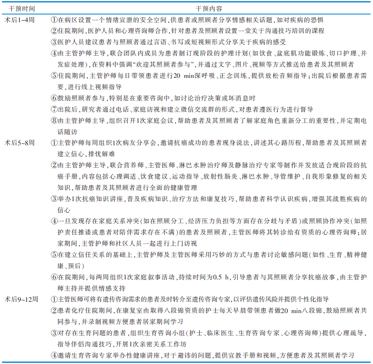This screenshot has width=373, height=364.
Task: Click circled ③ about 言语、书写或短视频 sharing
Action: [x=54, y=42]
